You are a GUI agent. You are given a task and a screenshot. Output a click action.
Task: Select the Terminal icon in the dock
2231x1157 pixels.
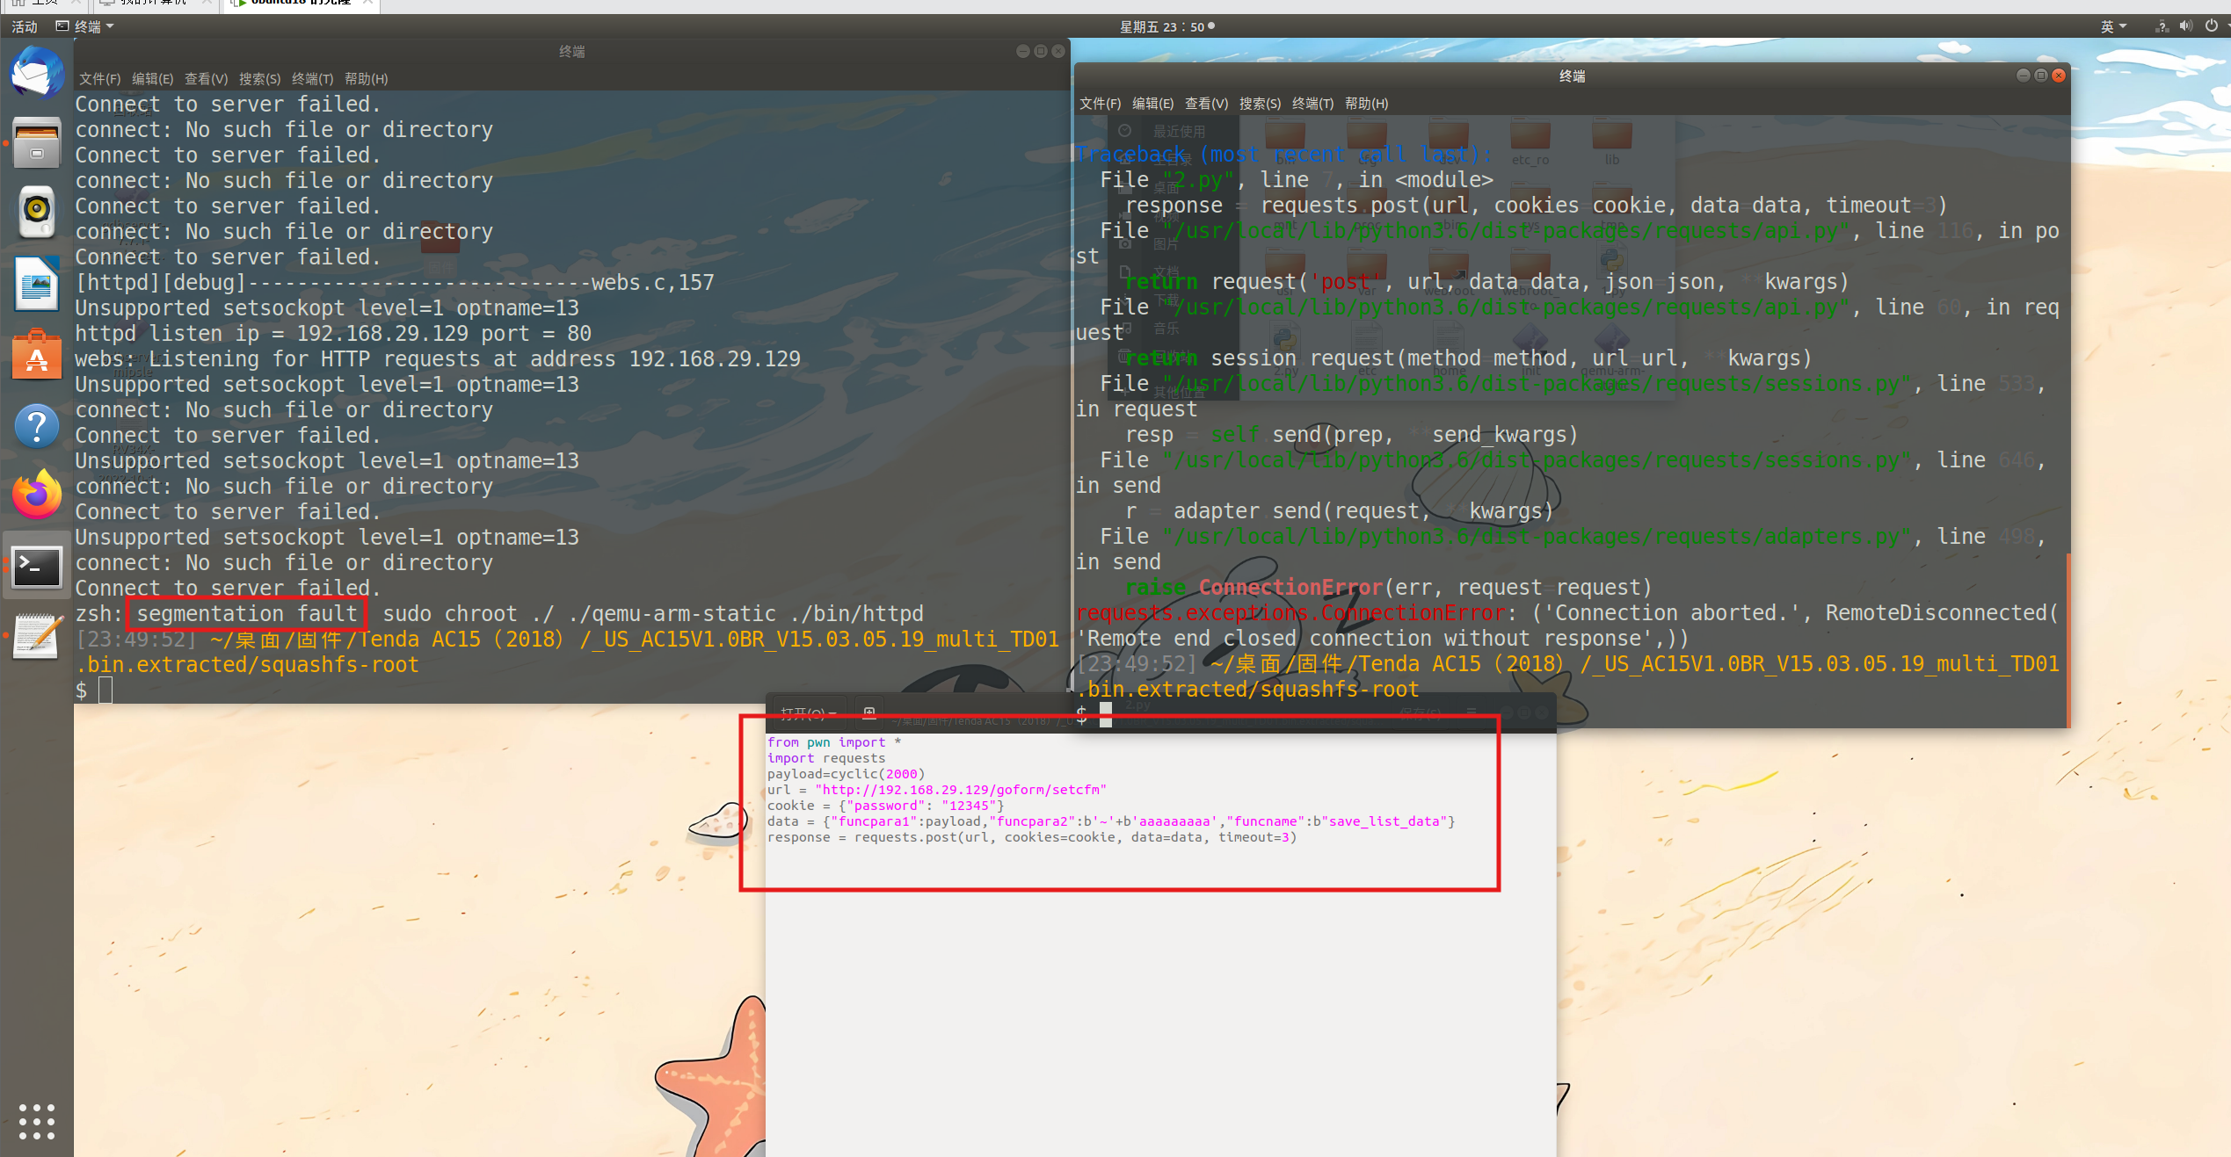coord(37,567)
